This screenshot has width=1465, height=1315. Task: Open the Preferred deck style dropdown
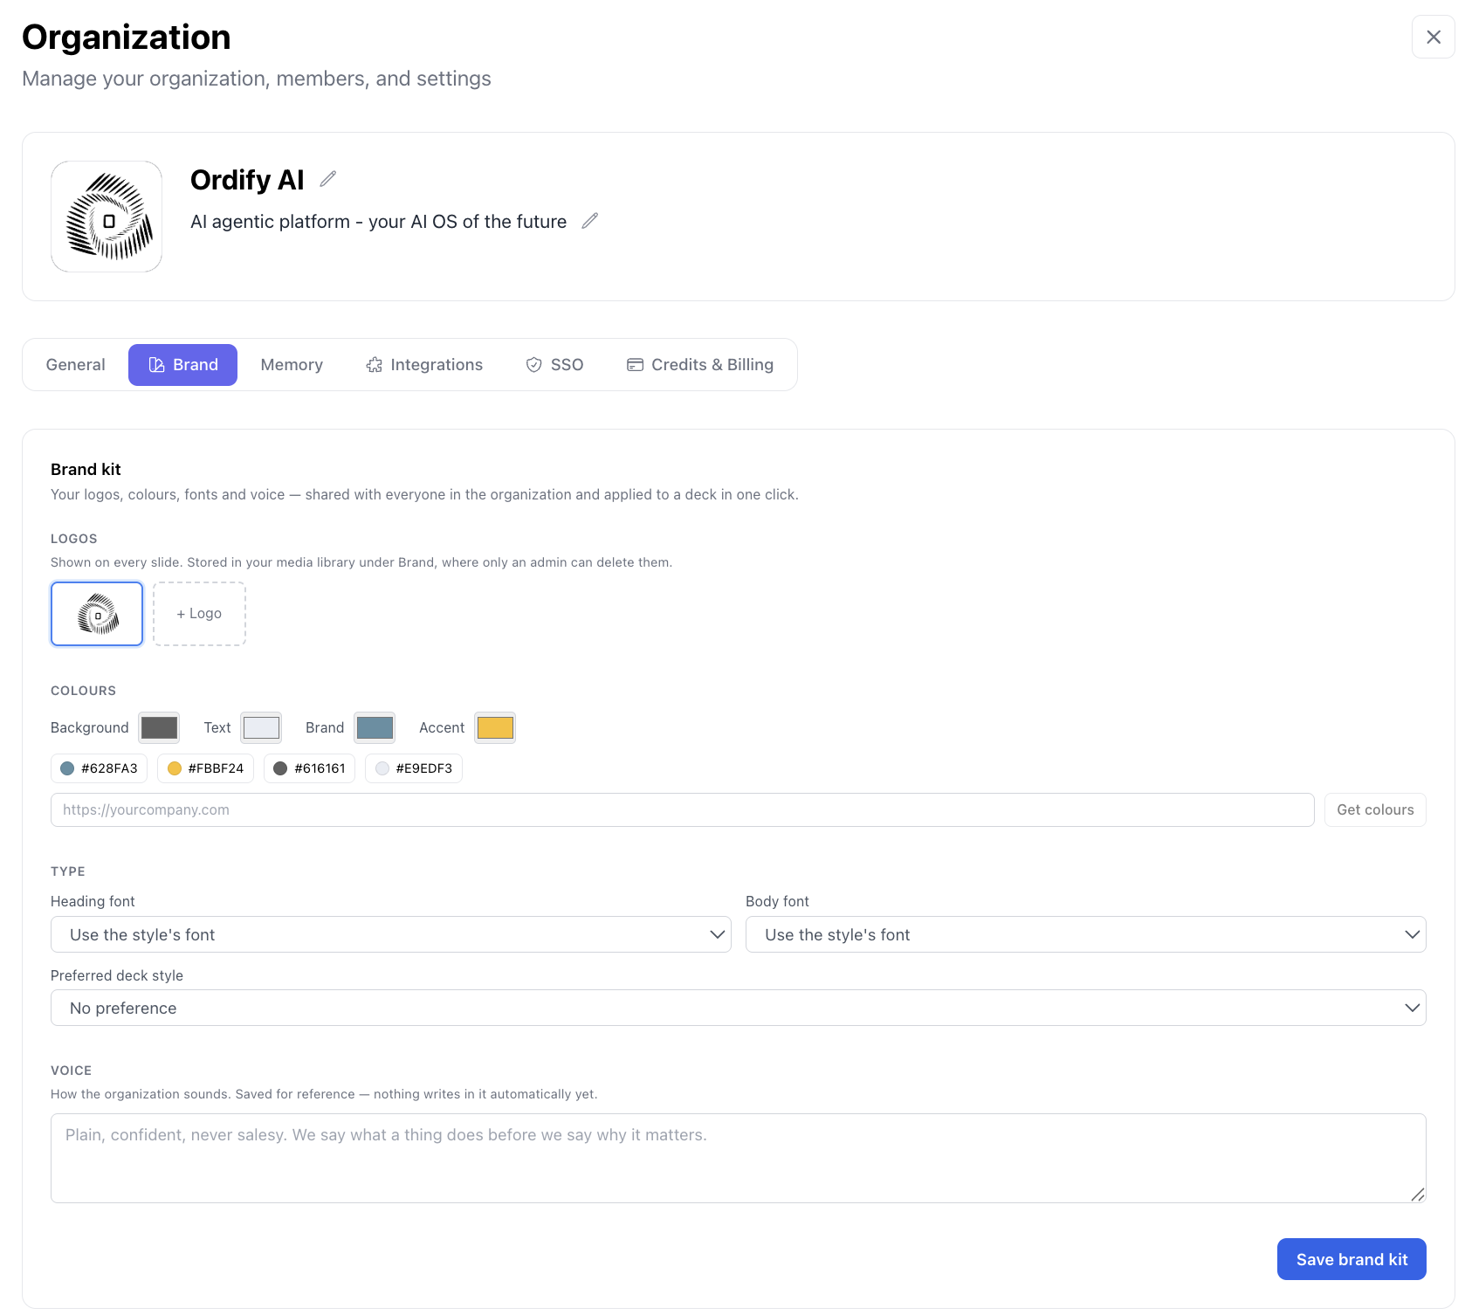739,1008
